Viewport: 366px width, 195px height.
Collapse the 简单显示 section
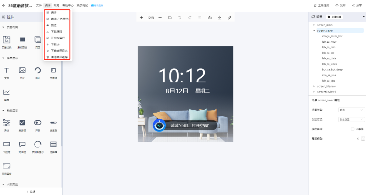point(3,58)
